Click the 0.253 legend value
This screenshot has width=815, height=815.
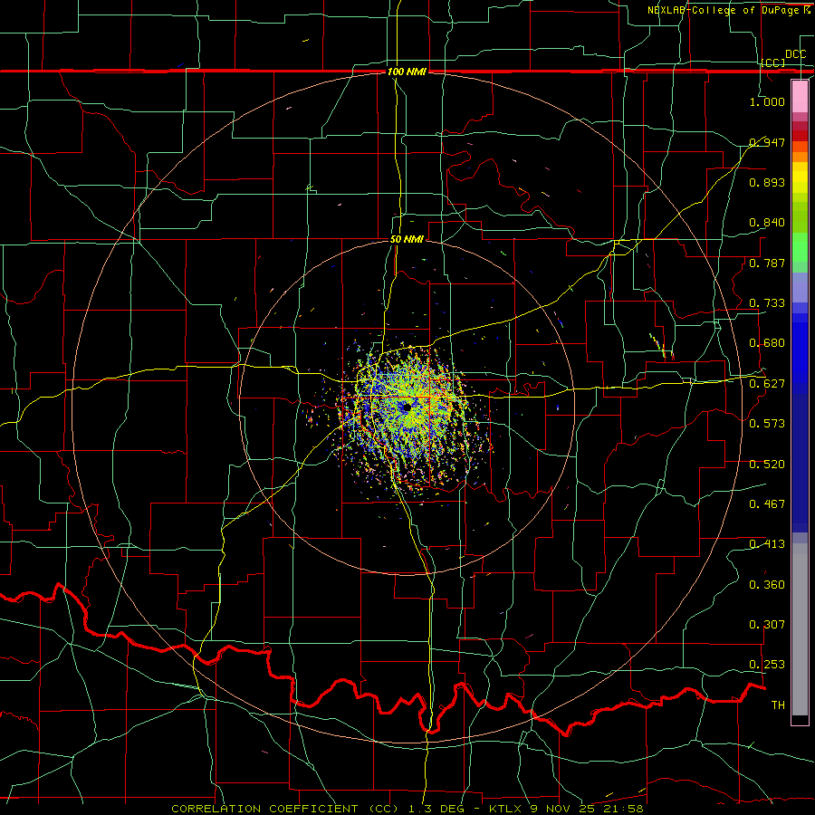tap(767, 665)
